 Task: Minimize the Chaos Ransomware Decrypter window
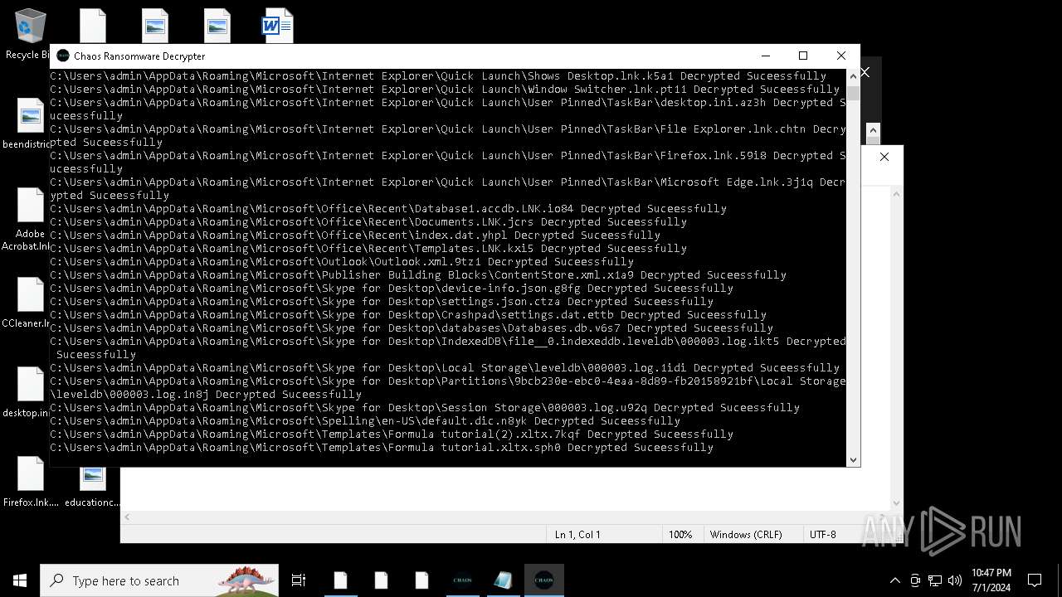[765, 56]
